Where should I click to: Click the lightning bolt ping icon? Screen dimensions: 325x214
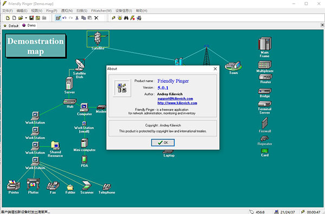point(114,18)
